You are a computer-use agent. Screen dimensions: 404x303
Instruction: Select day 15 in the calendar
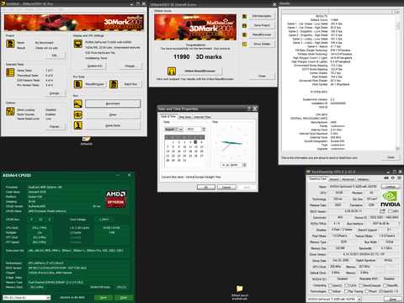click(173, 151)
